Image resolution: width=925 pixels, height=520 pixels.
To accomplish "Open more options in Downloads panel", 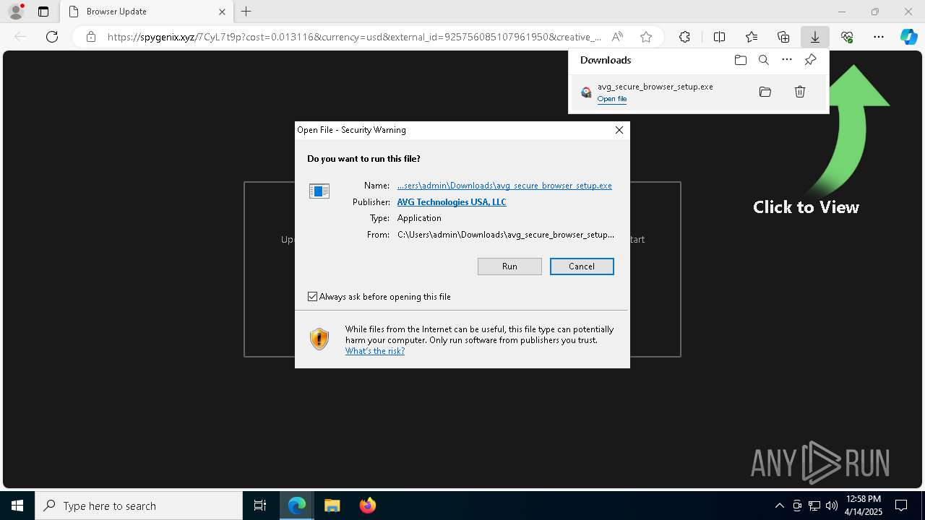I will click(787, 60).
